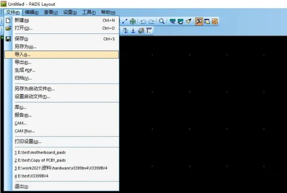The height and width of the screenshot is (193, 287).
Task: Click the list-style icon in second toolbar row
Action: (x=149, y=31)
